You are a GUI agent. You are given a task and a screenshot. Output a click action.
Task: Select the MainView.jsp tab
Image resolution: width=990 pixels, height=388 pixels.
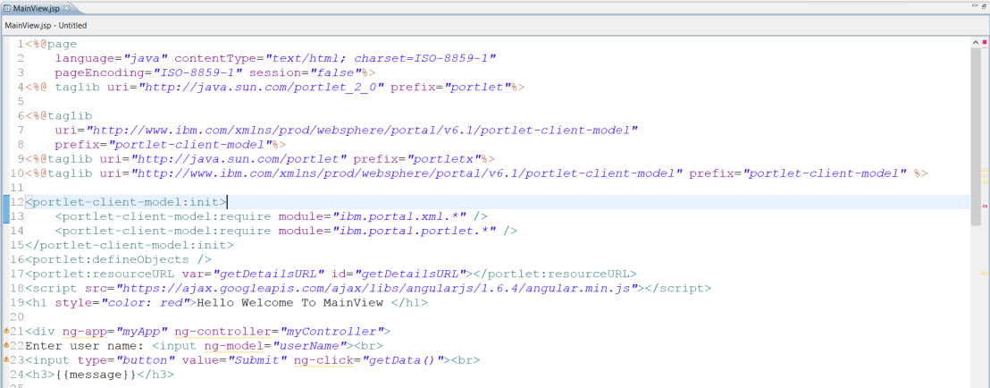click(36, 8)
